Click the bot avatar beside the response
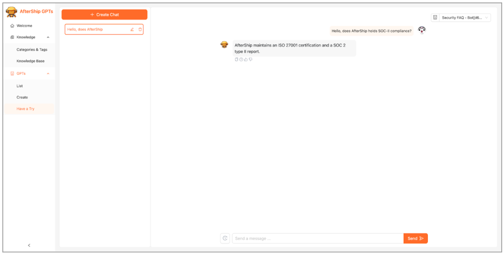This screenshot has height=255, width=504. [224, 45]
